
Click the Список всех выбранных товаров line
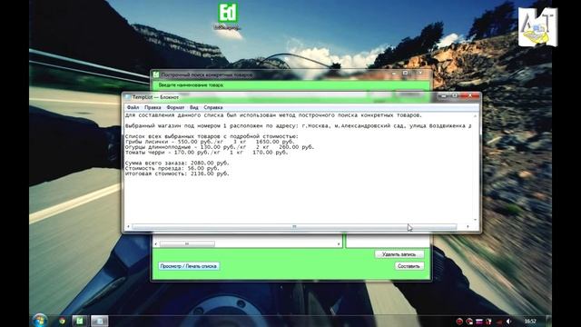pyautogui.click(x=212, y=136)
